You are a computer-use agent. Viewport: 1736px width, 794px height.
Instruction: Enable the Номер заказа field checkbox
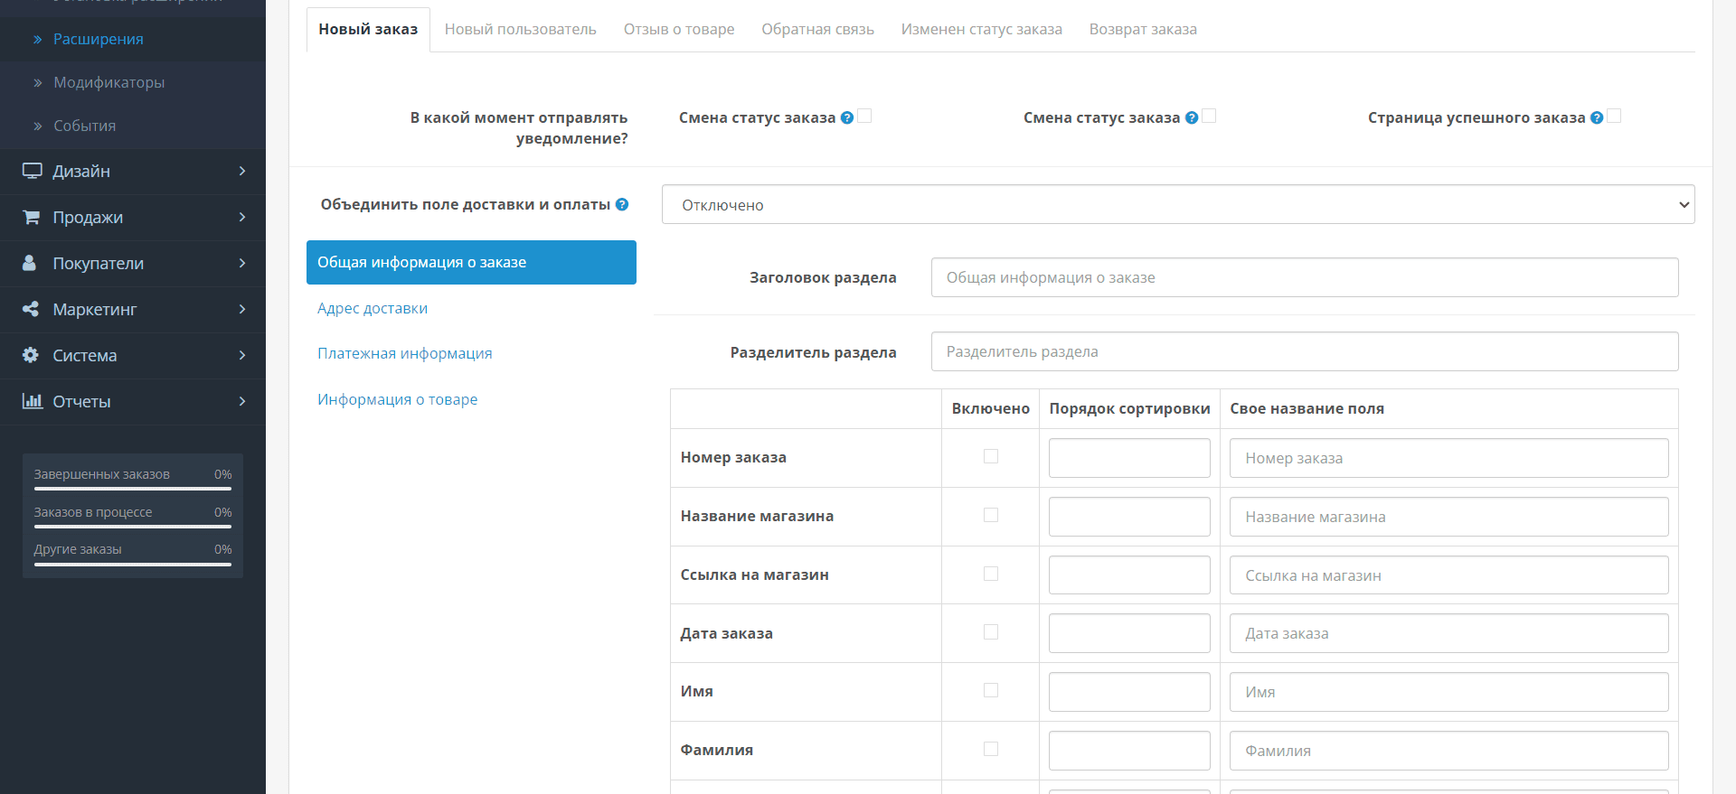point(991,456)
